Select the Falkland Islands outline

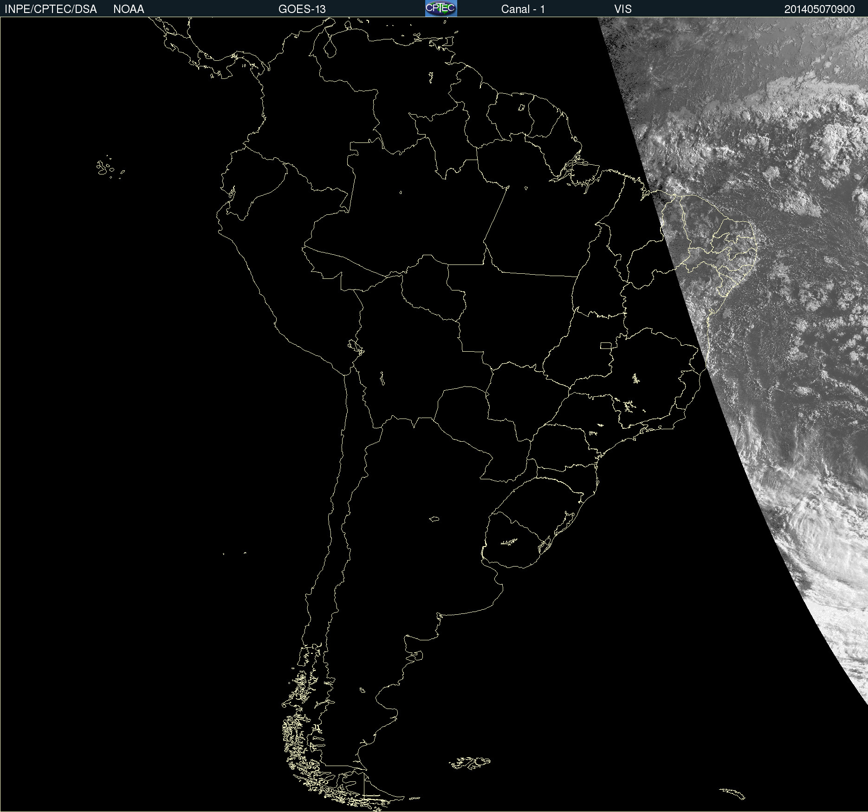(470, 763)
